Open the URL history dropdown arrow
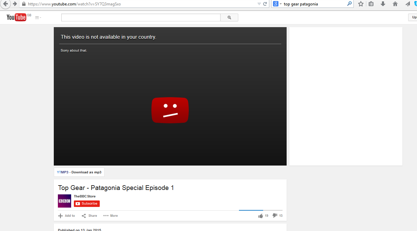This screenshot has width=417, height=231. click(259, 4)
